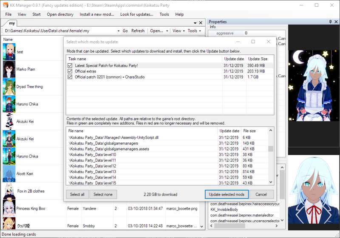Screen dimensions: 340x238
Task: Select the Marko Plain card thumbnail
Action: (9, 69)
